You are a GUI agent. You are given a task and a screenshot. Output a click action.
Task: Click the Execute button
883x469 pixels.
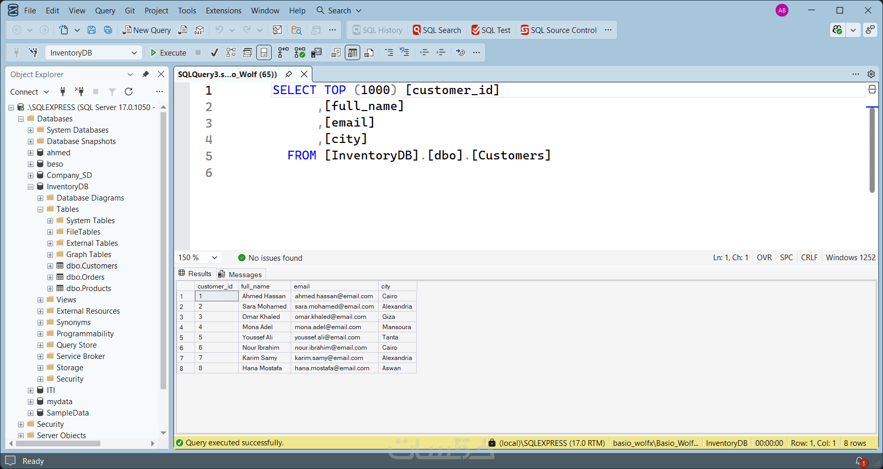pyautogui.click(x=168, y=52)
